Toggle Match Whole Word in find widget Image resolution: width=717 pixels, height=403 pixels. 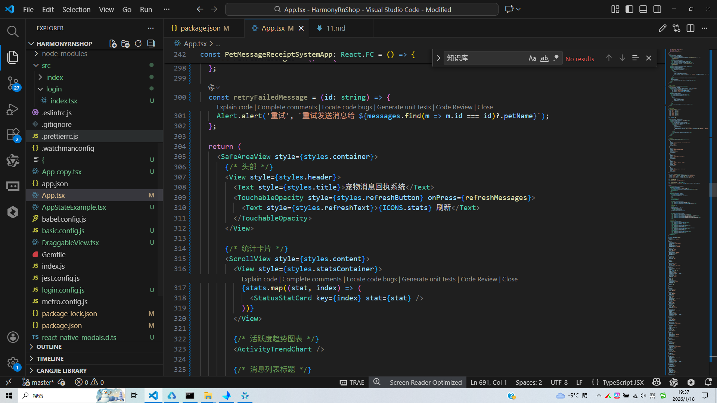544,58
